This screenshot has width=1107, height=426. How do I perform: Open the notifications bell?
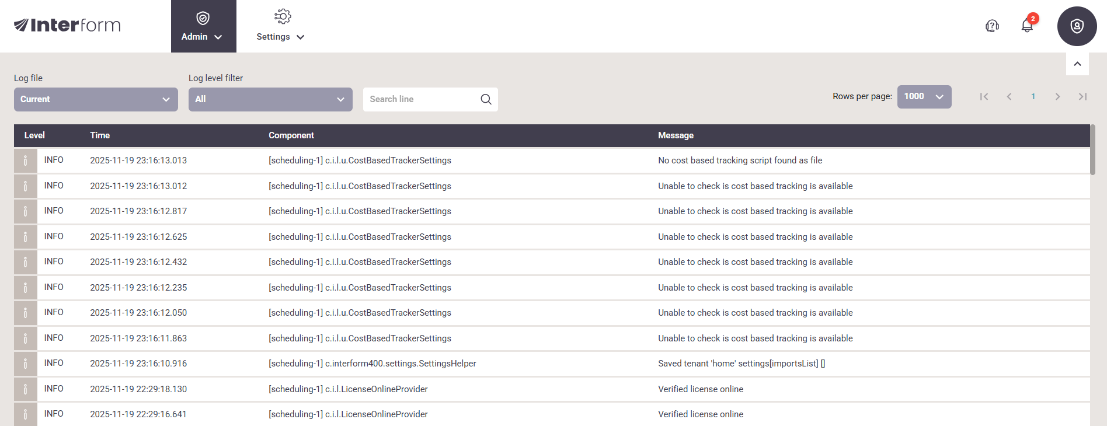point(1027,26)
